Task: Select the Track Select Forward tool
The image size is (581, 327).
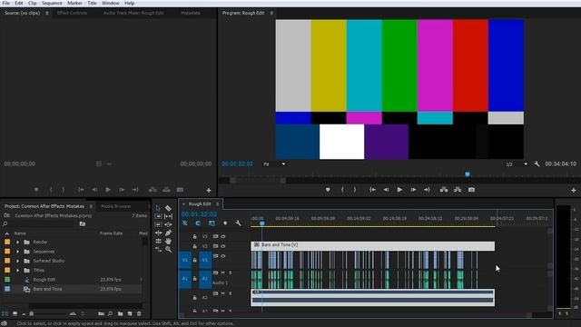Action: (158, 216)
